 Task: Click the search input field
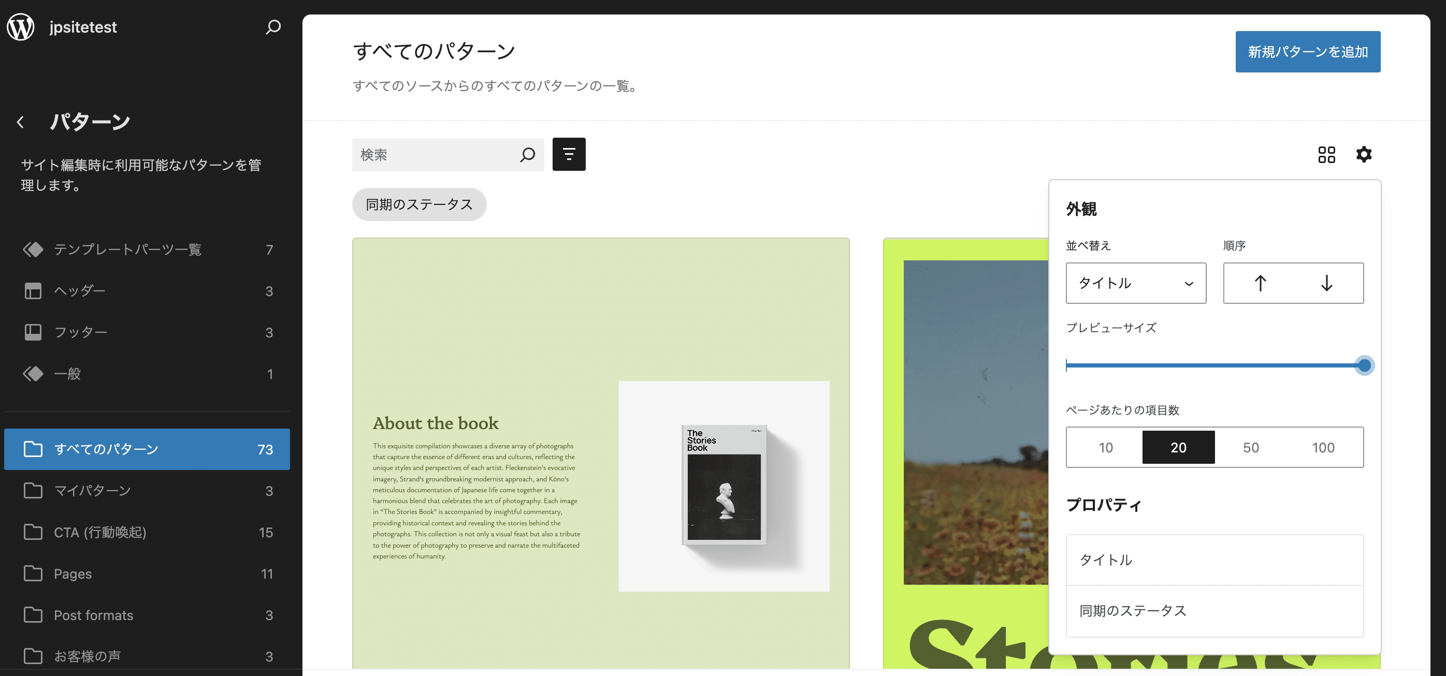[x=447, y=154]
